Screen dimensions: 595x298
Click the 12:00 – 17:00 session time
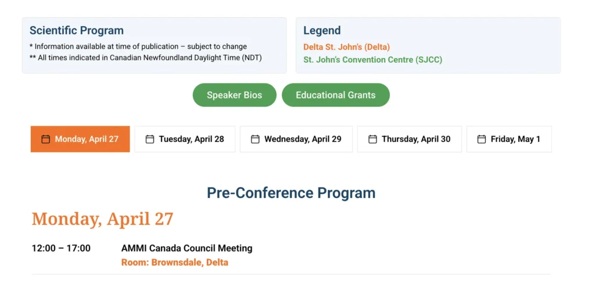coord(61,248)
